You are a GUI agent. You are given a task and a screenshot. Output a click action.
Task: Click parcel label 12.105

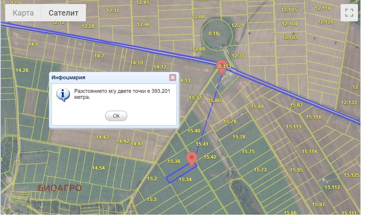[x=289, y=10]
